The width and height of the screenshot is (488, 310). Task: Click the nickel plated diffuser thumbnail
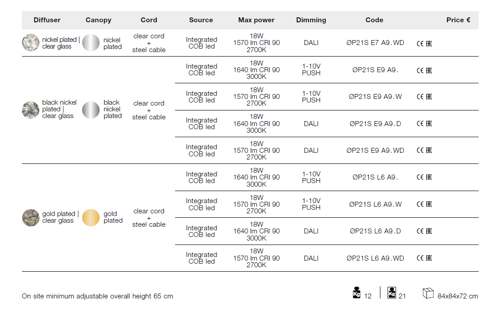pos(31,43)
